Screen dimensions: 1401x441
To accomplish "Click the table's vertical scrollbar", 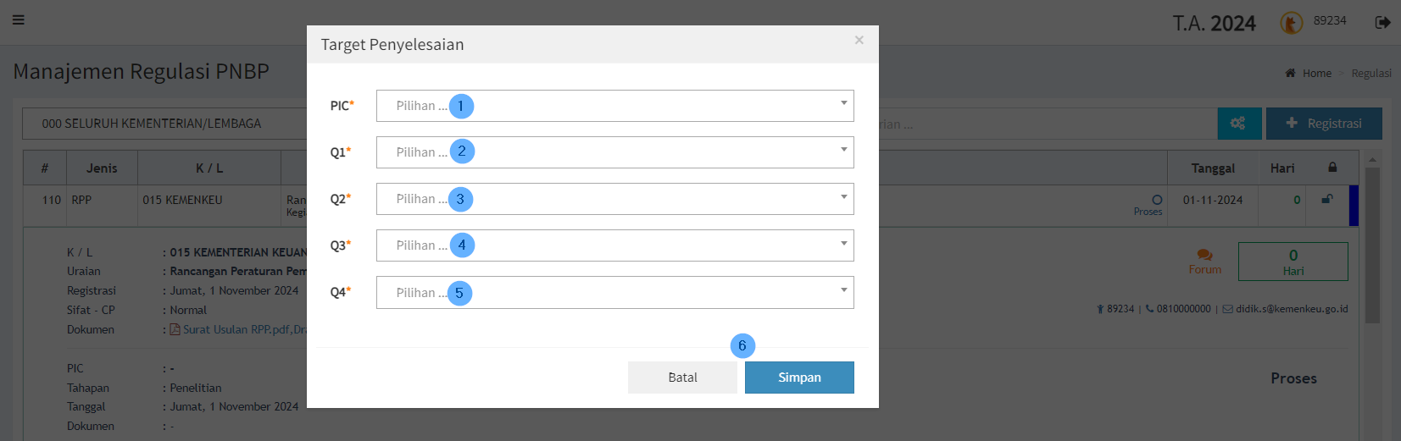I will pyautogui.click(x=1372, y=245).
